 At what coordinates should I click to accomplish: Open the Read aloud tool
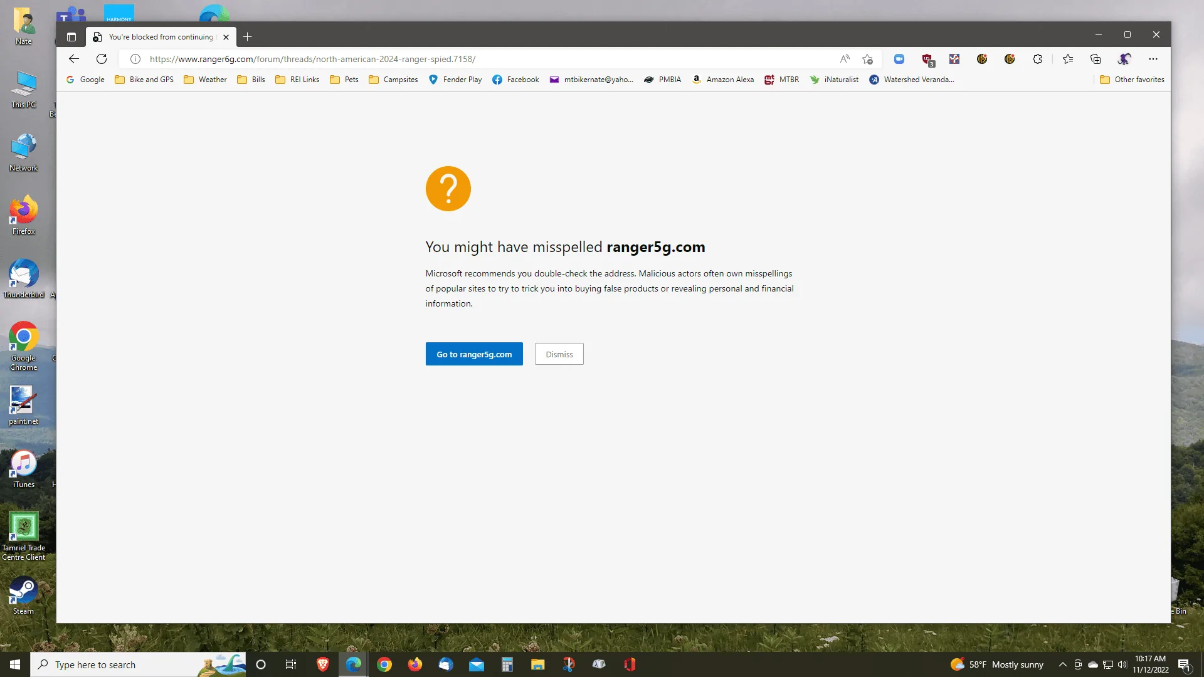point(845,59)
